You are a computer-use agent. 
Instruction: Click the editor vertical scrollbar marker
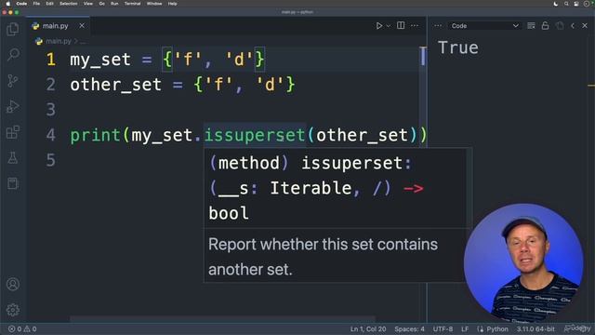[x=423, y=56]
